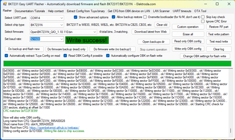
Task: Open the Help contact tab
Action: (56, 11)
